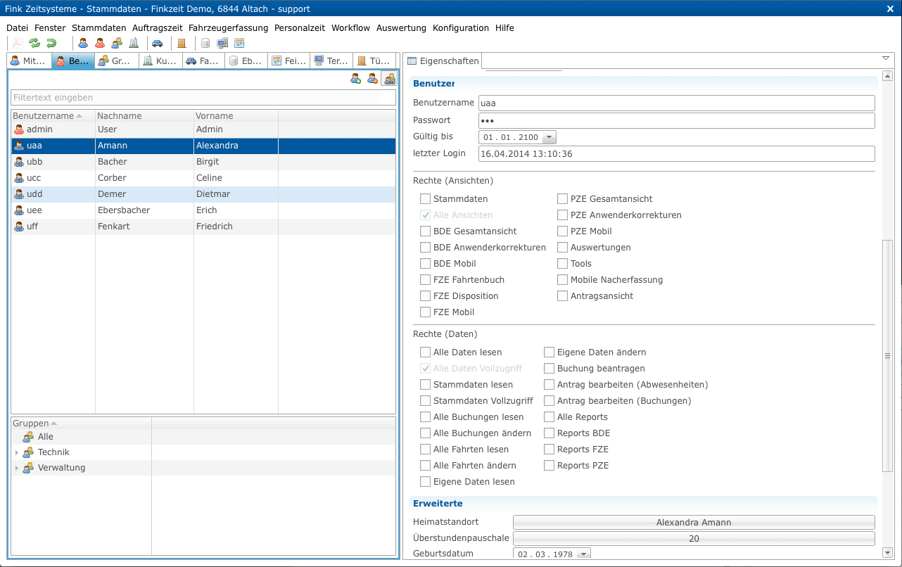Click the Überstundenpauschale button showing 20
Viewport: 902px width, 567px height.
coord(693,539)
